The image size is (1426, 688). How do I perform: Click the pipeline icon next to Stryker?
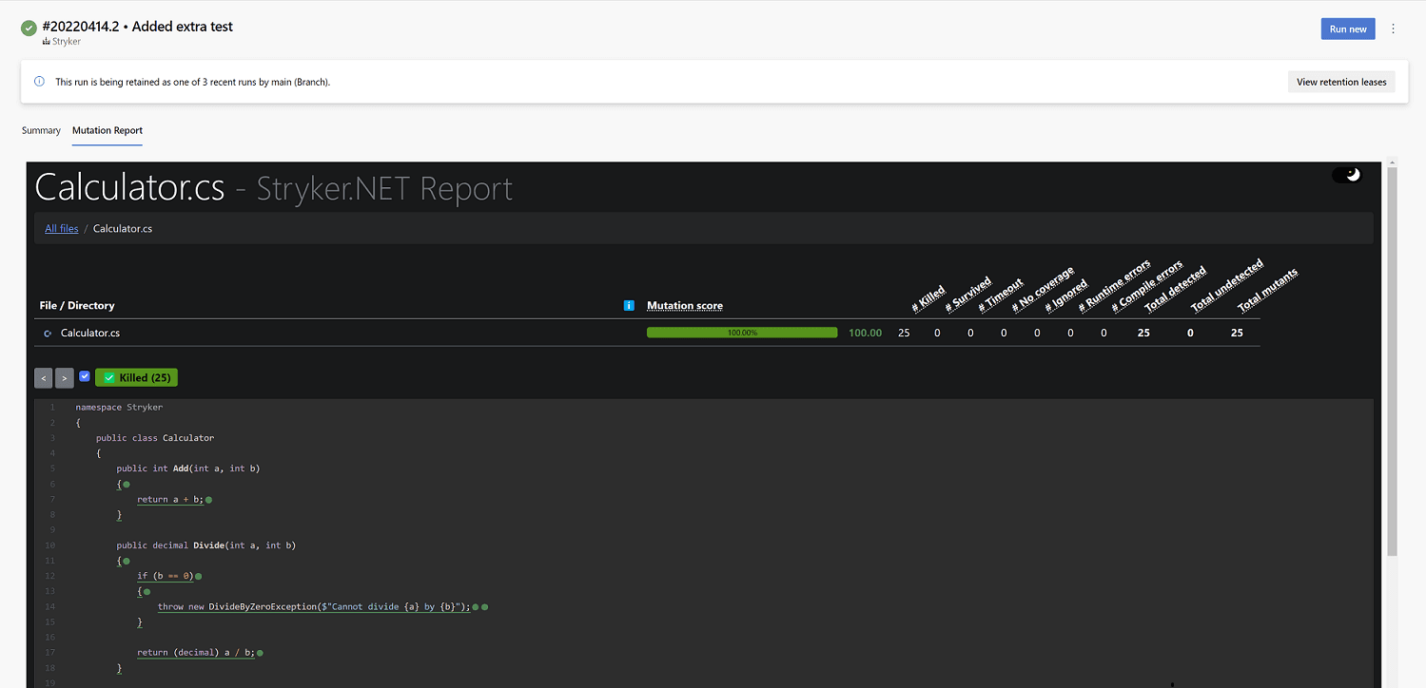(46, 42)
